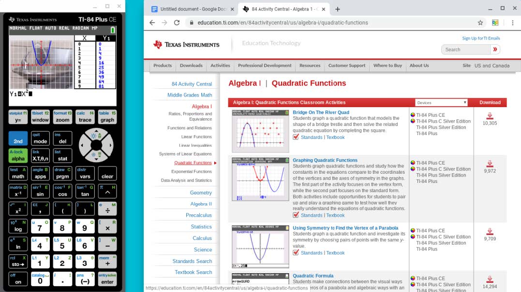Image resolution: width=521 pixels, height=292 pixels.
Task: Bookmark this page with the star icon
Action: (x=480, y=23)
